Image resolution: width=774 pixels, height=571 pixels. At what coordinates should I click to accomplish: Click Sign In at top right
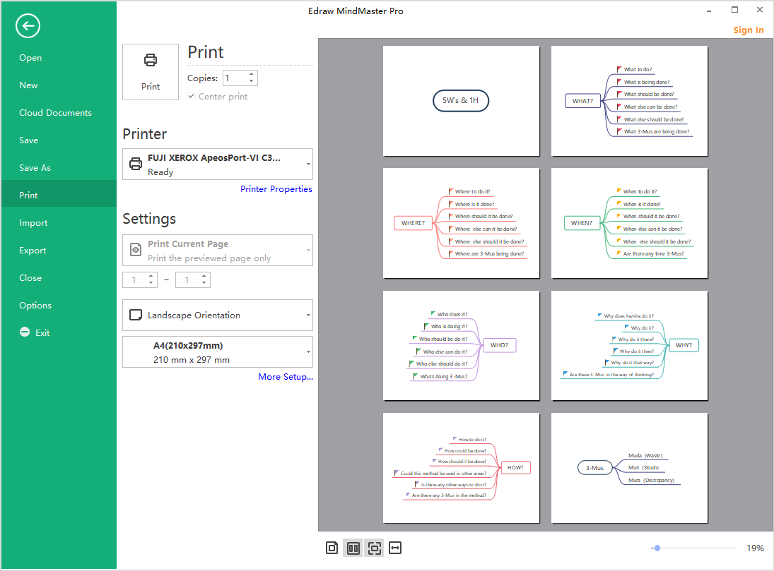coord(748,30)
